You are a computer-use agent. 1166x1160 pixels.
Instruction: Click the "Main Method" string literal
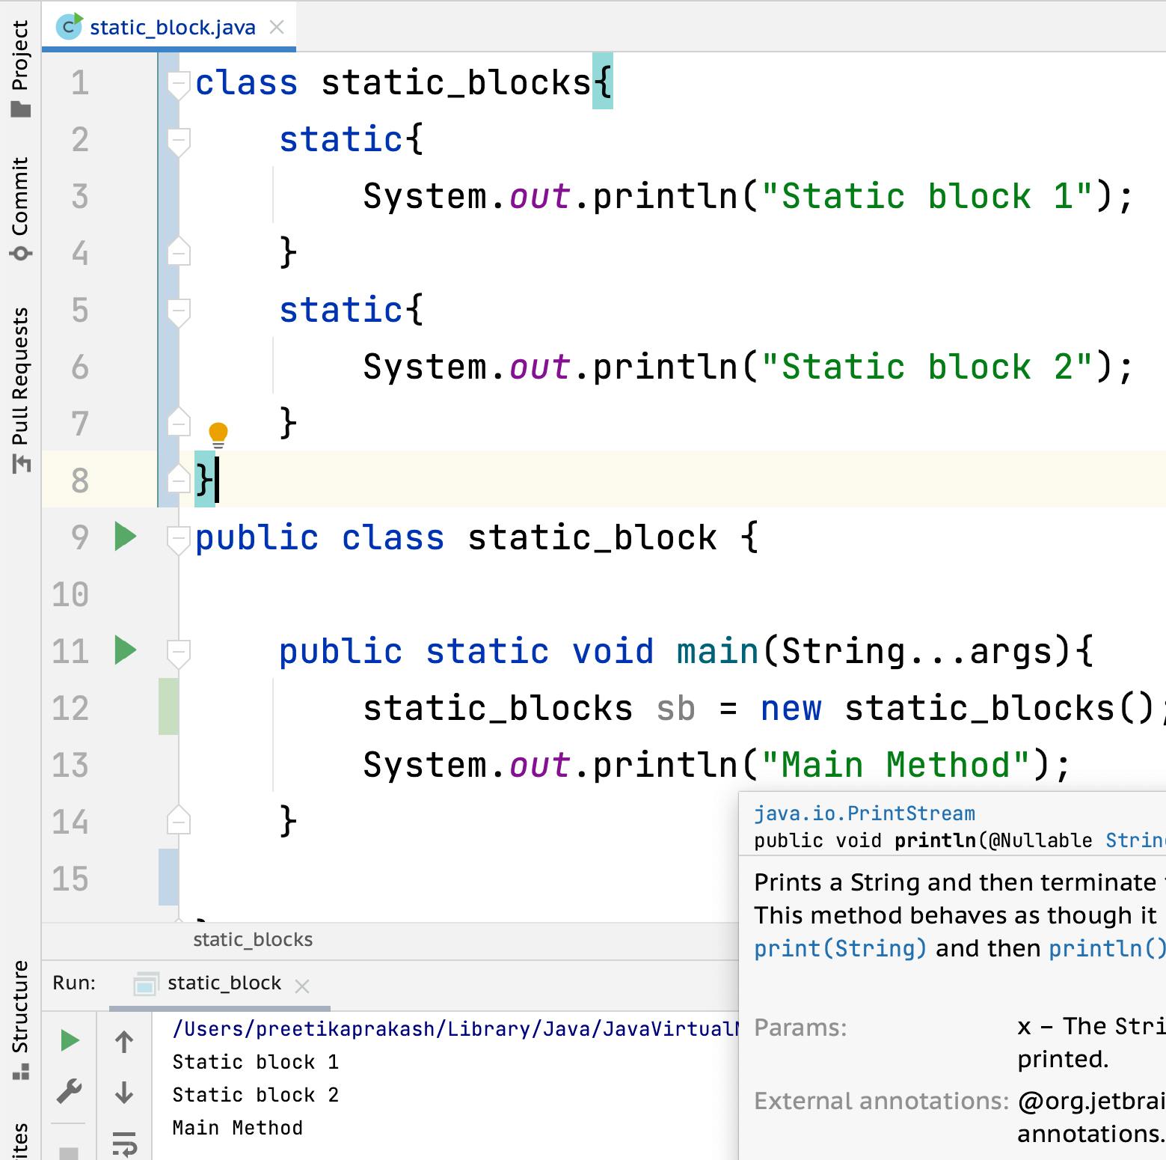pyautogui.click(x=895, y=765)
